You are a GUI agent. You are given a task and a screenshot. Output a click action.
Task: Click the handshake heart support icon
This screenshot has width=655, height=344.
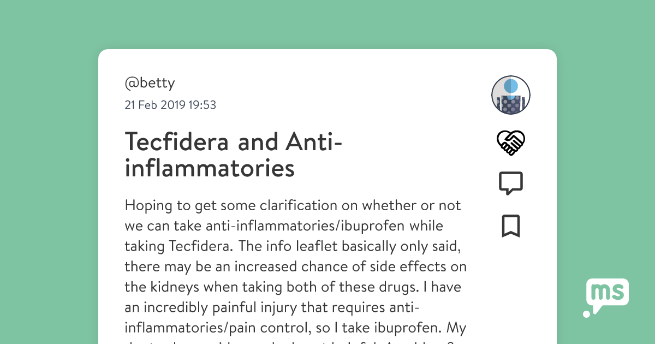tap(510, 143)
